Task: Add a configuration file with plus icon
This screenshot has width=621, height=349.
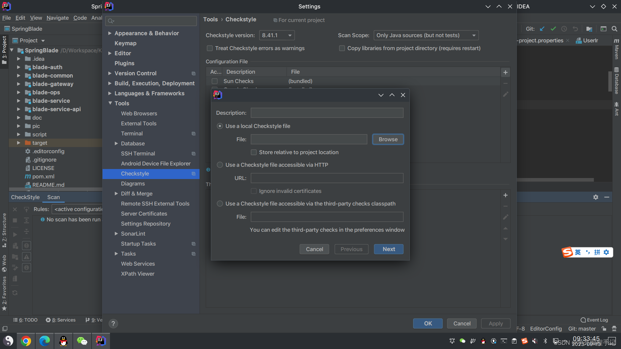Action: click(x=506, y=72)
